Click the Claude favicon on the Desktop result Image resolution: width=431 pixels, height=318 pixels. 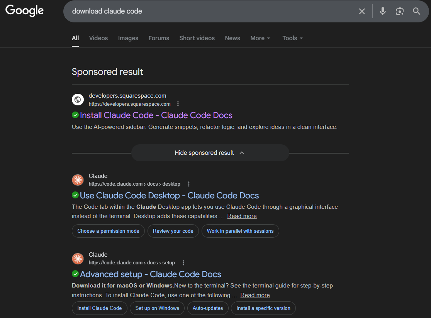tap(78, 180)
